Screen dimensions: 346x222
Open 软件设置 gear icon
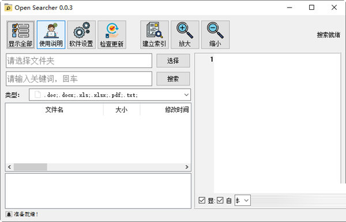coord(81,35)
